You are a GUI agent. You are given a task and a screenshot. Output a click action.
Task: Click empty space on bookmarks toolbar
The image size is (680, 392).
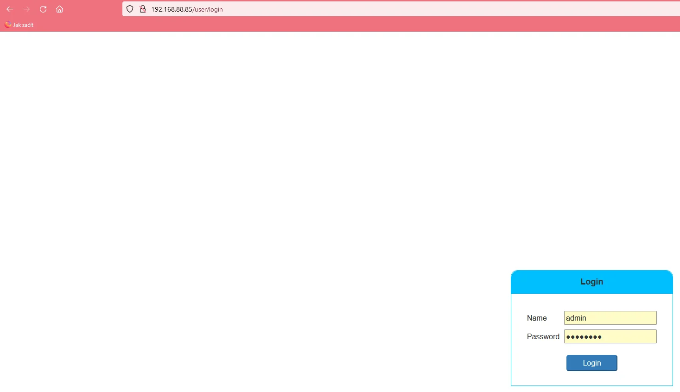point(324,25)
